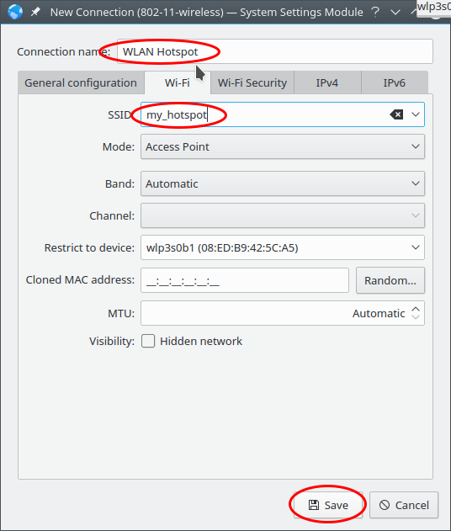Click the Save button
Image resolution: width=451 pixels, height=531 pixels.
click(328, 505)
